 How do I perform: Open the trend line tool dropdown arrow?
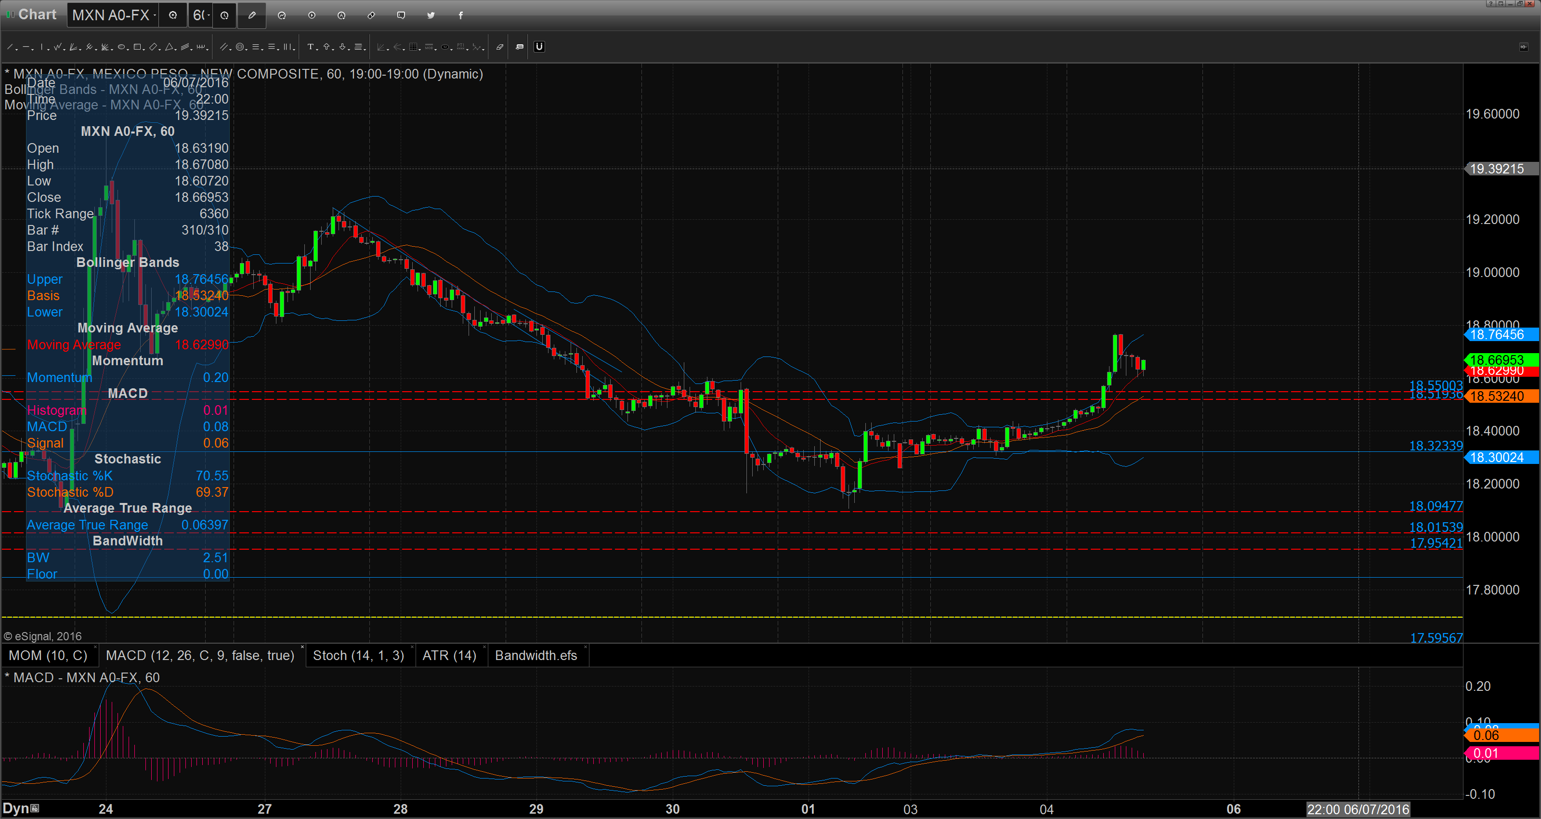tap(17, 49)
